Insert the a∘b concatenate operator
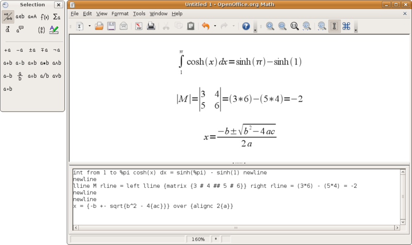This screenshot has height=245, width=412. (x=8, y=89)
